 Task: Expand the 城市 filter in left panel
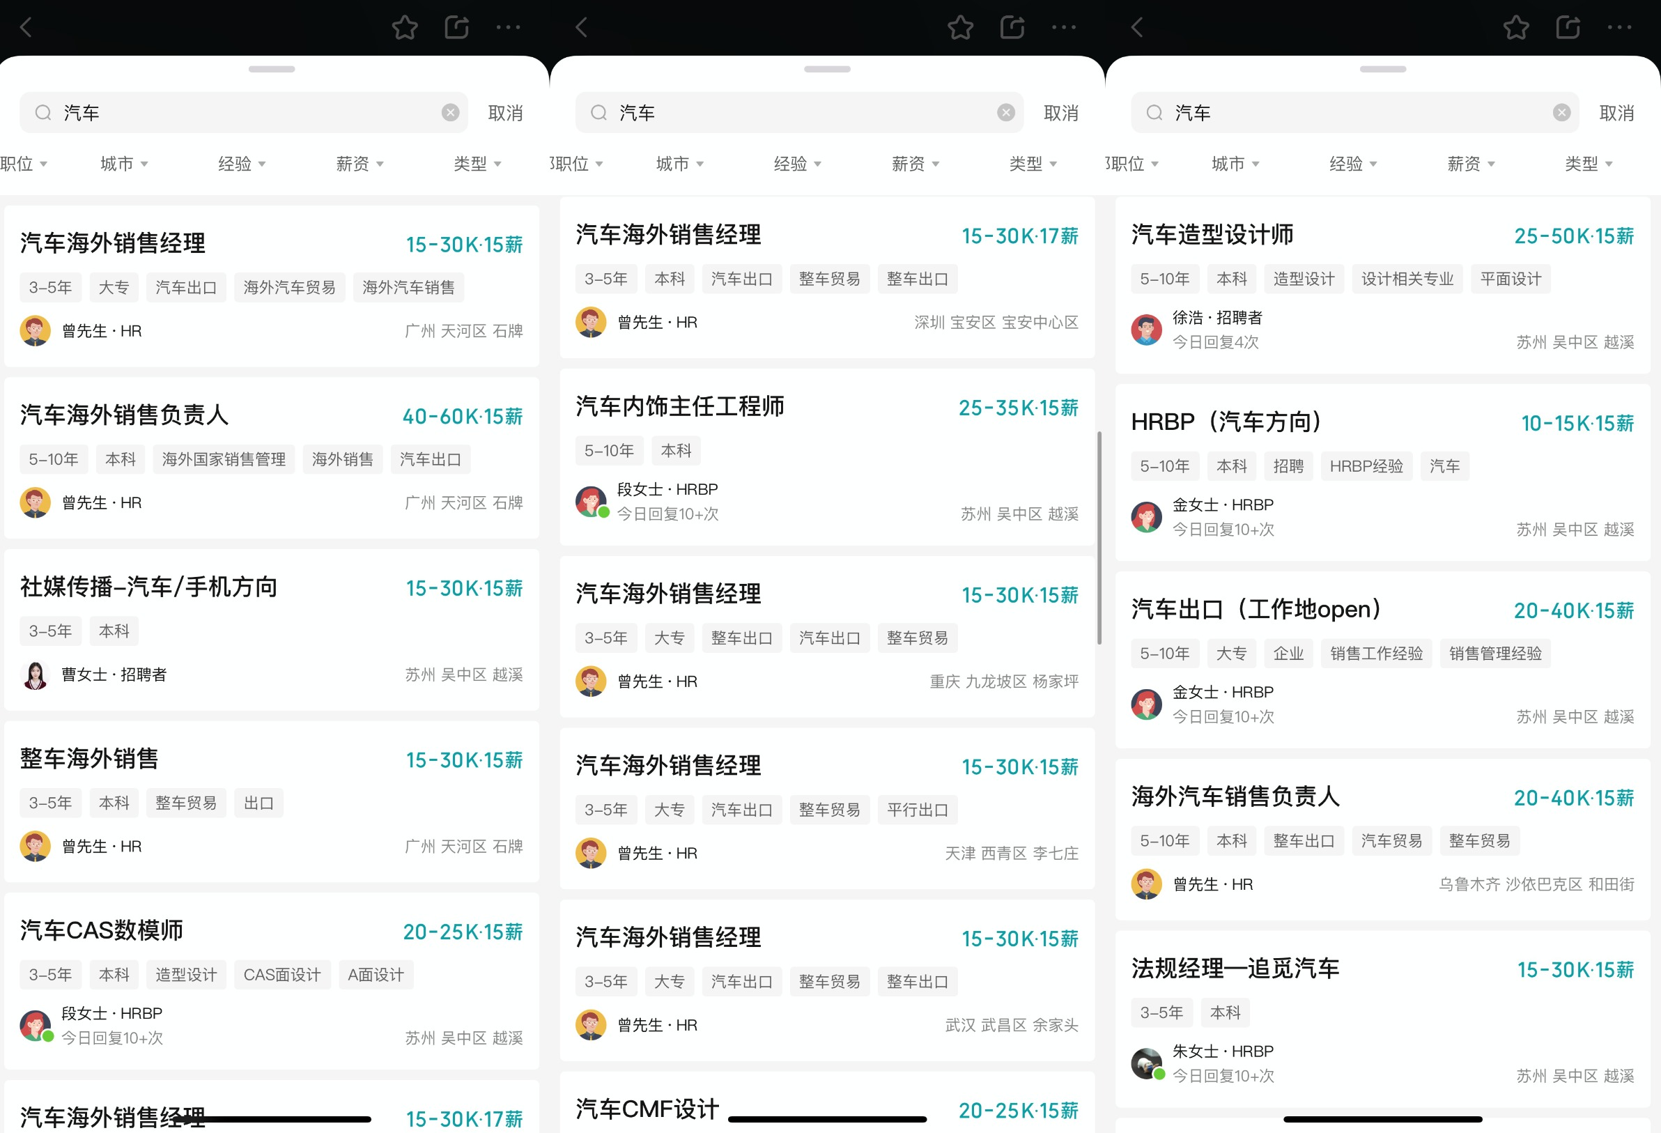click(x=124, y=164)
